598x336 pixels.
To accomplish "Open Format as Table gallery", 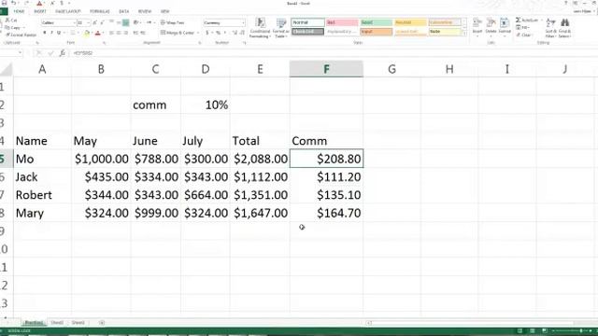I will click(x=281, y=28).
